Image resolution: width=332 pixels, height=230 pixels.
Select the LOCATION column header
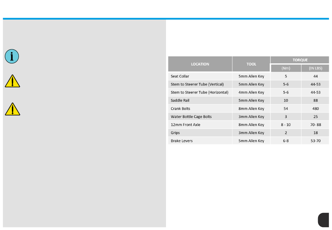(x=200, y=64)
